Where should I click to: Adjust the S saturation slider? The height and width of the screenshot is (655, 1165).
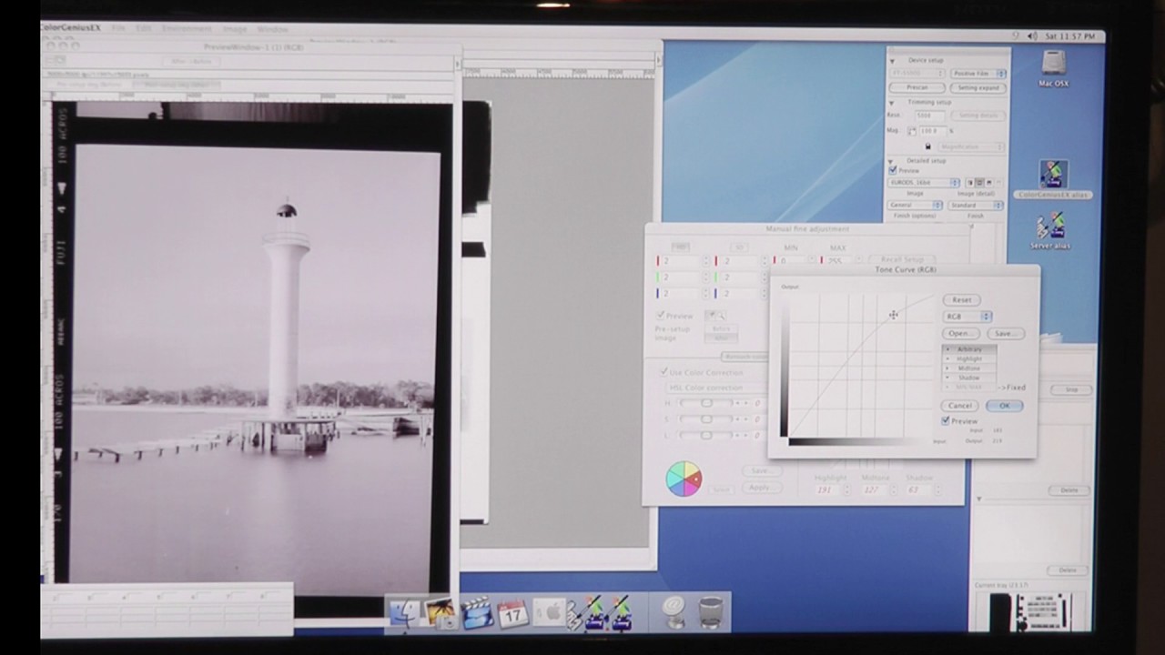tap(706, 419)
